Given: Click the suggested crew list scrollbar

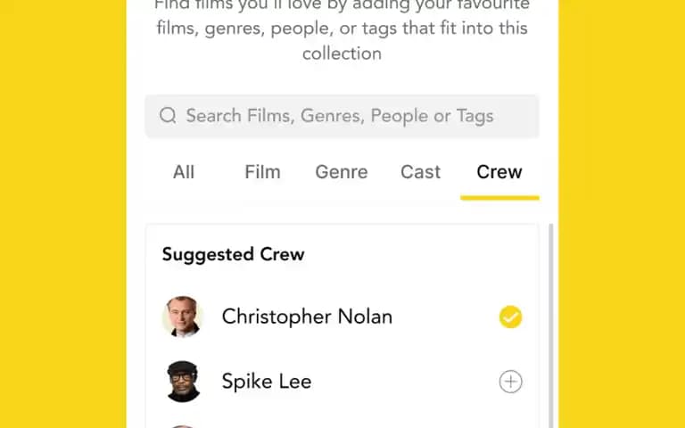Looking at the screenshot, I should point(551,325).
